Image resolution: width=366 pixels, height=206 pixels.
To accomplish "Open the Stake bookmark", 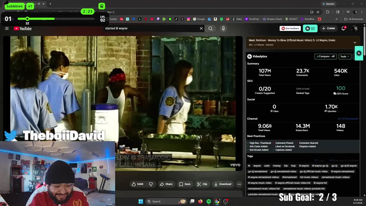I will [236, 19].
